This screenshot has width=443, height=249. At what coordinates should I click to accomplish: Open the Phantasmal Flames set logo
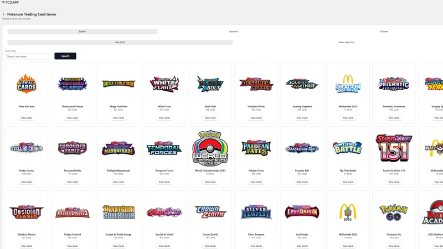click(73, 84)
